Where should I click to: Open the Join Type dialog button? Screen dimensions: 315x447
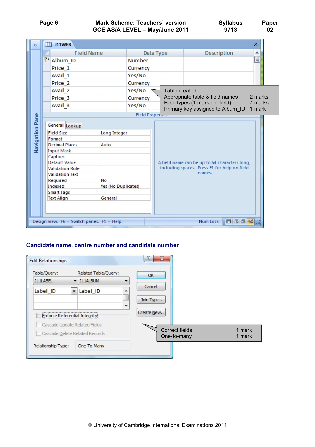(151, 300)
